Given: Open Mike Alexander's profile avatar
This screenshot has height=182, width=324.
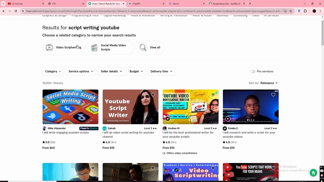Looking at the screenshot, I should pyautogui.click(x=44, y=128).
